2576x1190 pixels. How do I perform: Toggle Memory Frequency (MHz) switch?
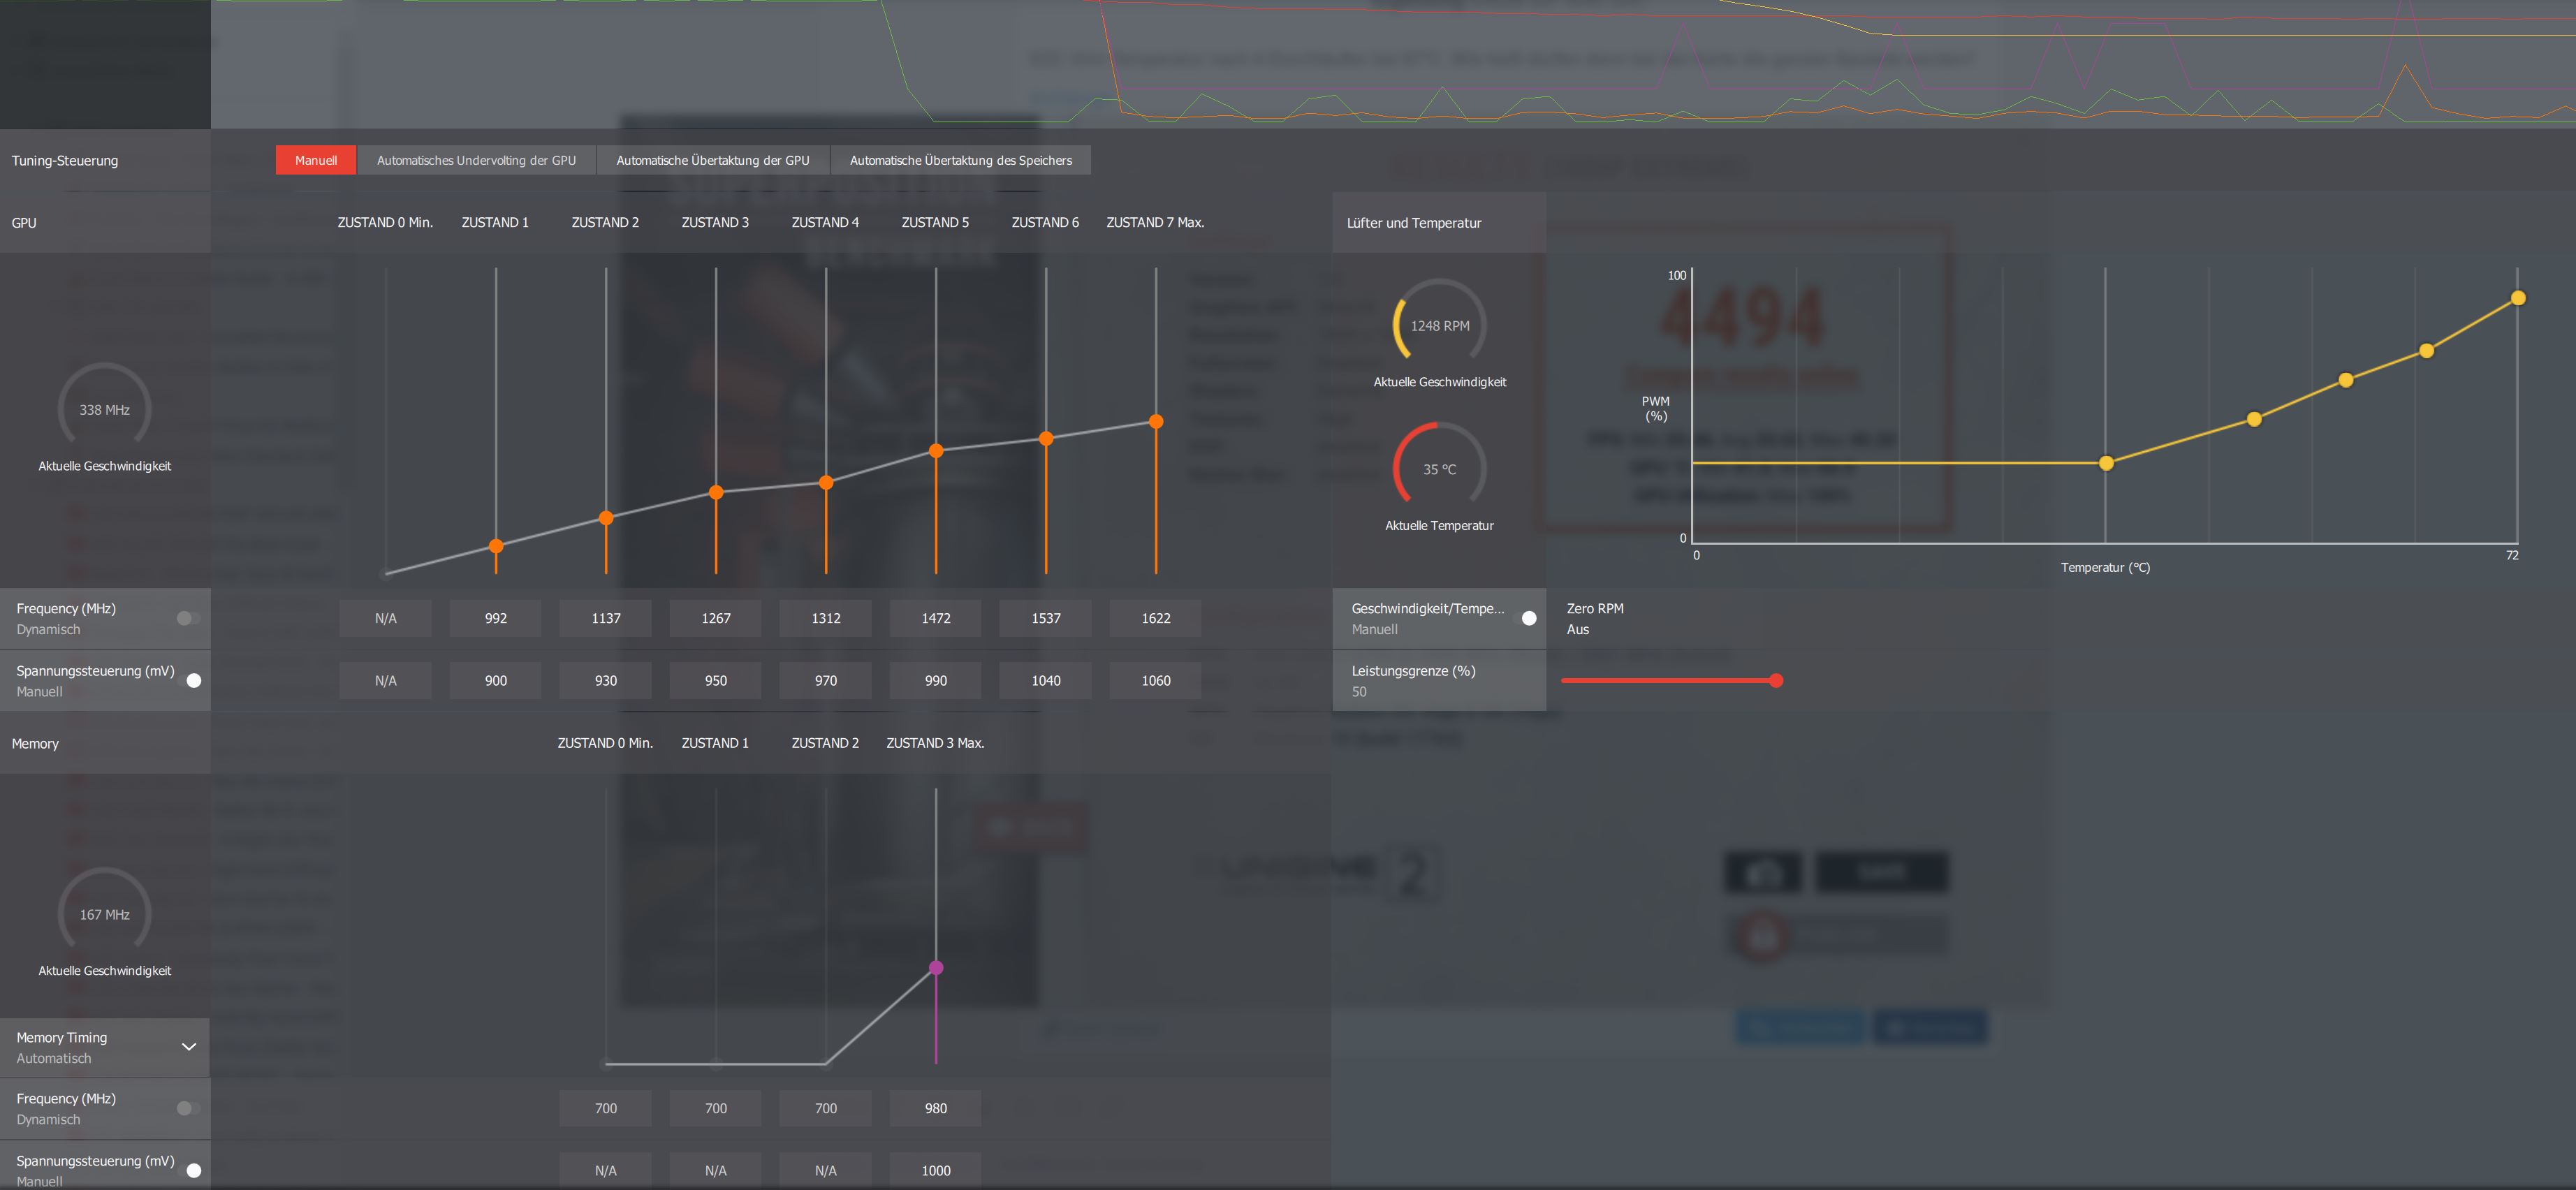(188, 1108)
